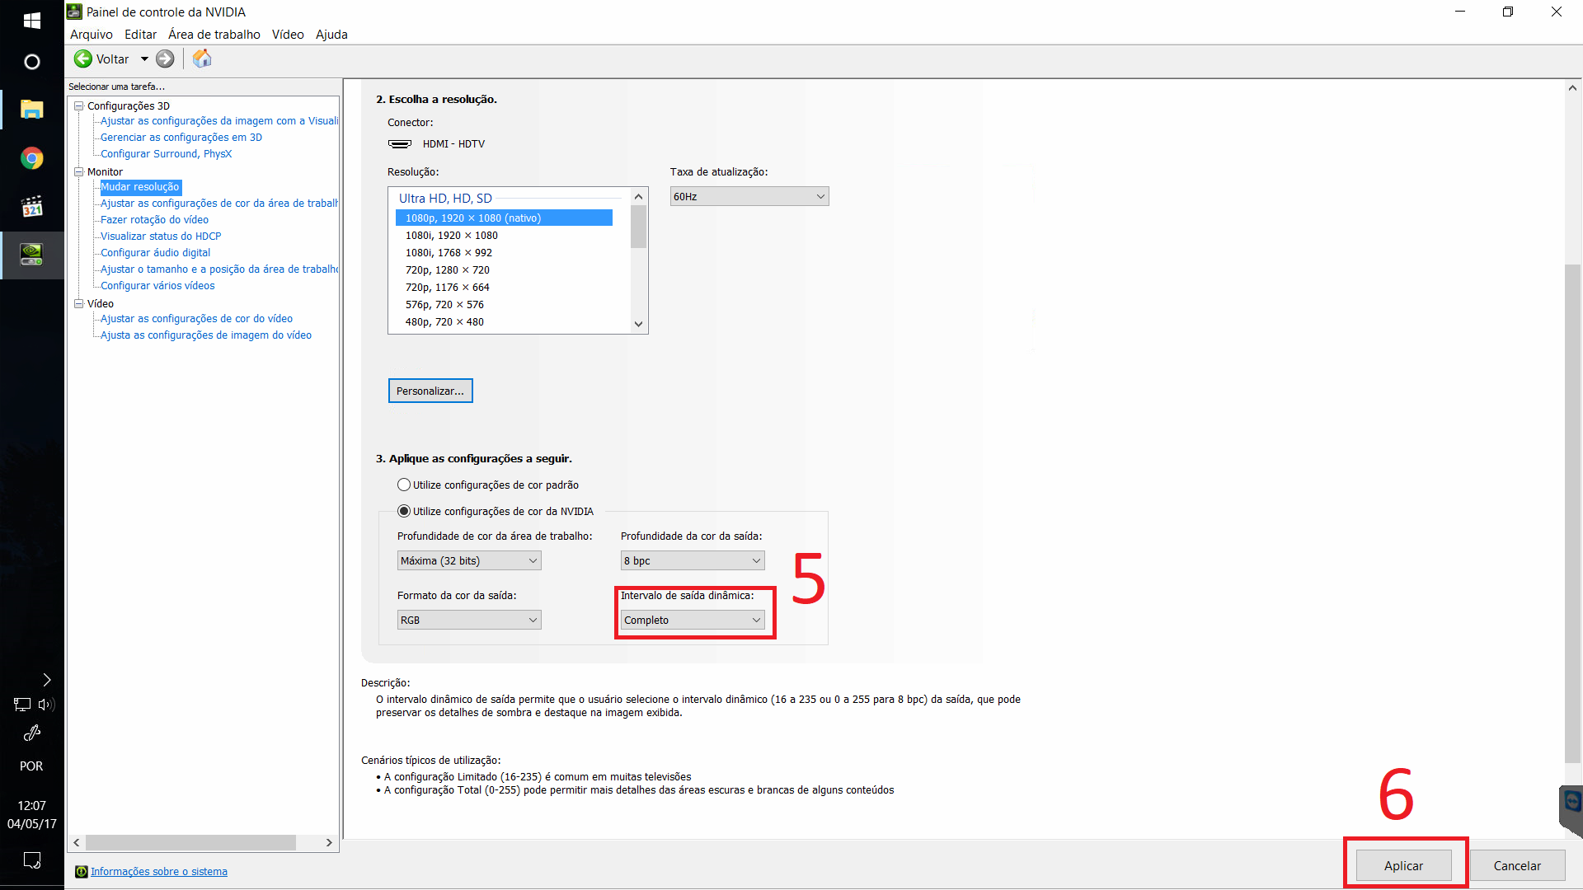Click resolution list scroll down arrow

tap(638, 324)
